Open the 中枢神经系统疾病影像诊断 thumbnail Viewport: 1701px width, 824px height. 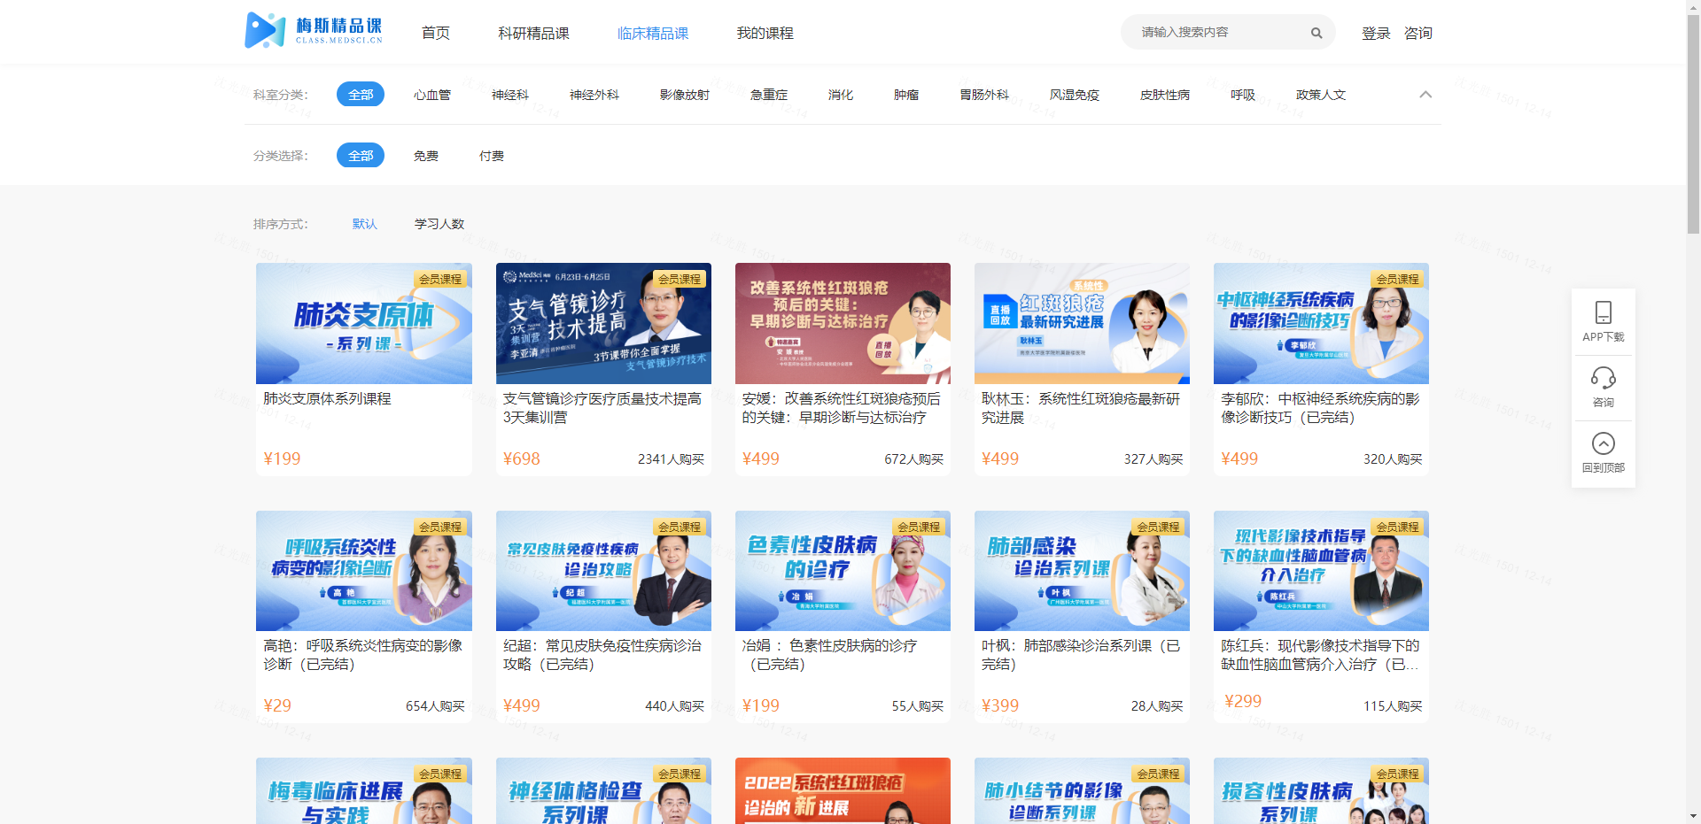tap(1321, 323)
